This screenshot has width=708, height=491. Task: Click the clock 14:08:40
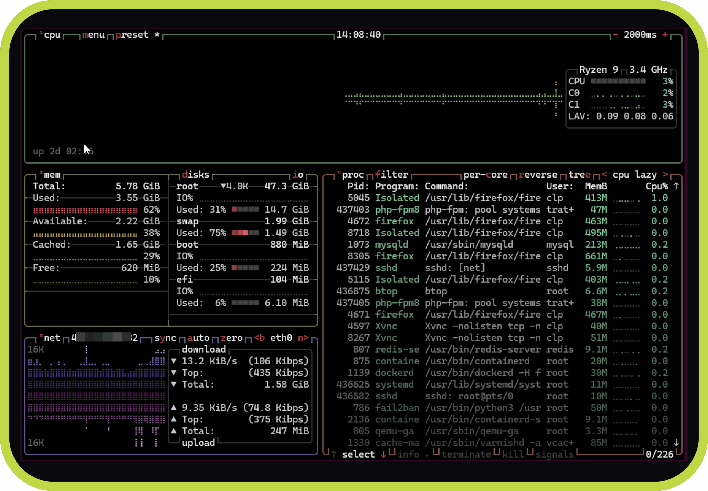(359, 35)
